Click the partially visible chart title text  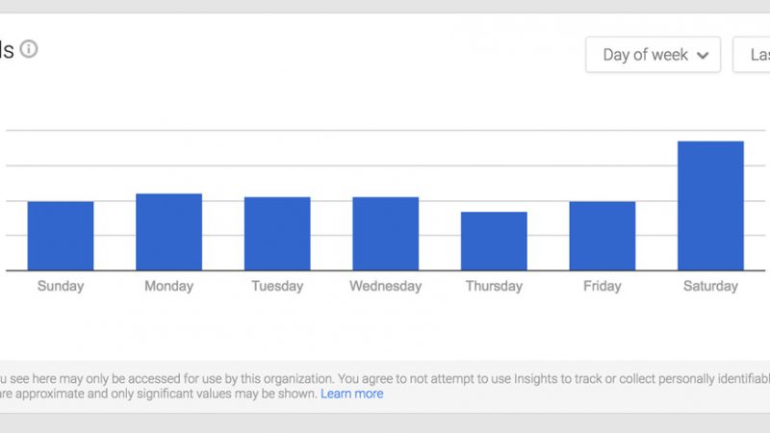(x=7, y=49)
